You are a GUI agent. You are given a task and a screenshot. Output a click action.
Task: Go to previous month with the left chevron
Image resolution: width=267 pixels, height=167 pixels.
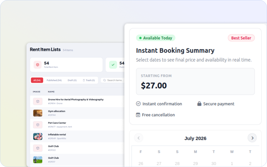tap(139, 138)
